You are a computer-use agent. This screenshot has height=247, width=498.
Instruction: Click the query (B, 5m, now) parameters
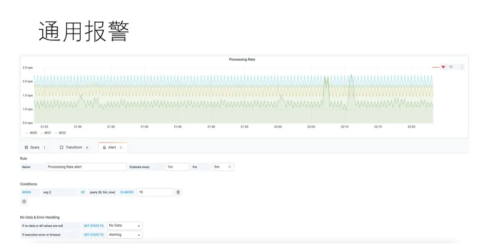tap(102, 192)
